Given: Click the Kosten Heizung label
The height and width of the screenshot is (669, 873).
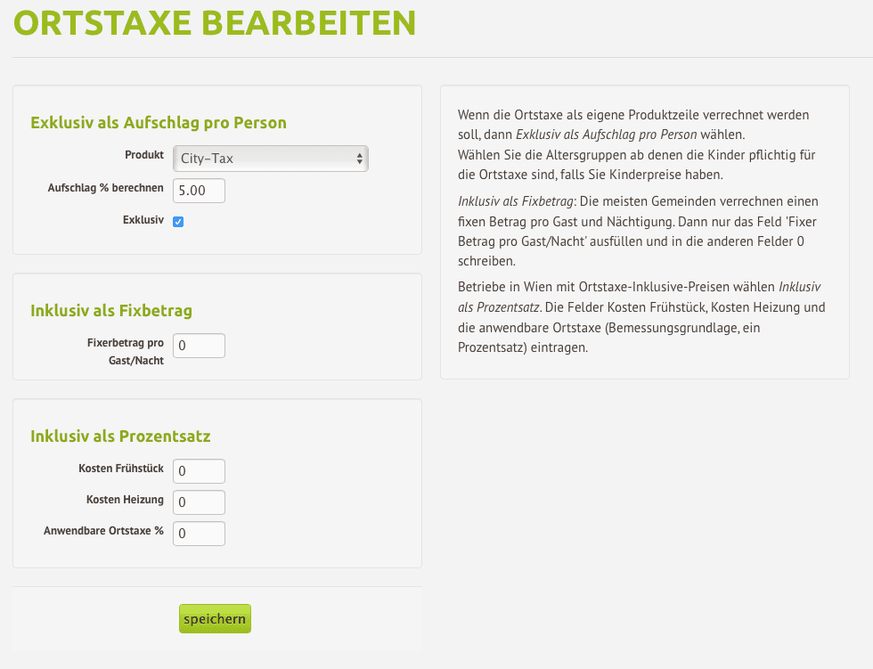Looking at the screenshot, I should [125, 500].
